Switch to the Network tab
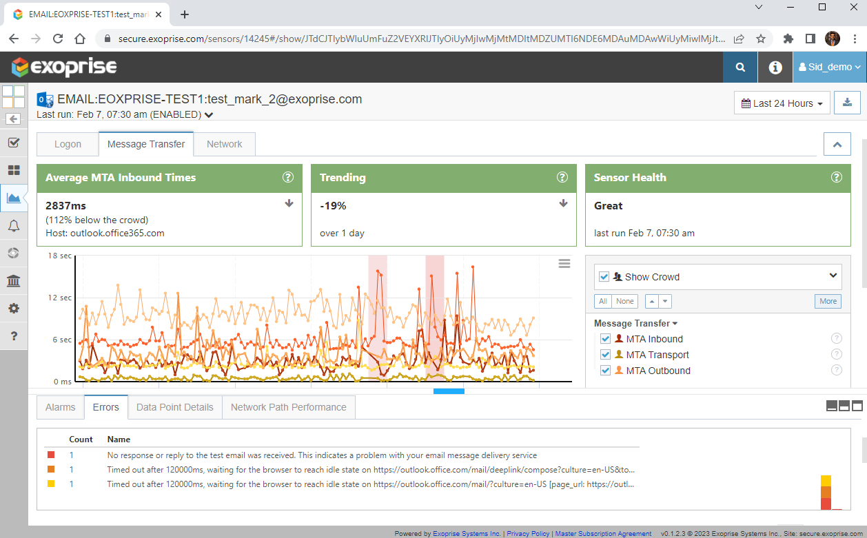This screenshot has height=538, width=867. tap(225, 144)
